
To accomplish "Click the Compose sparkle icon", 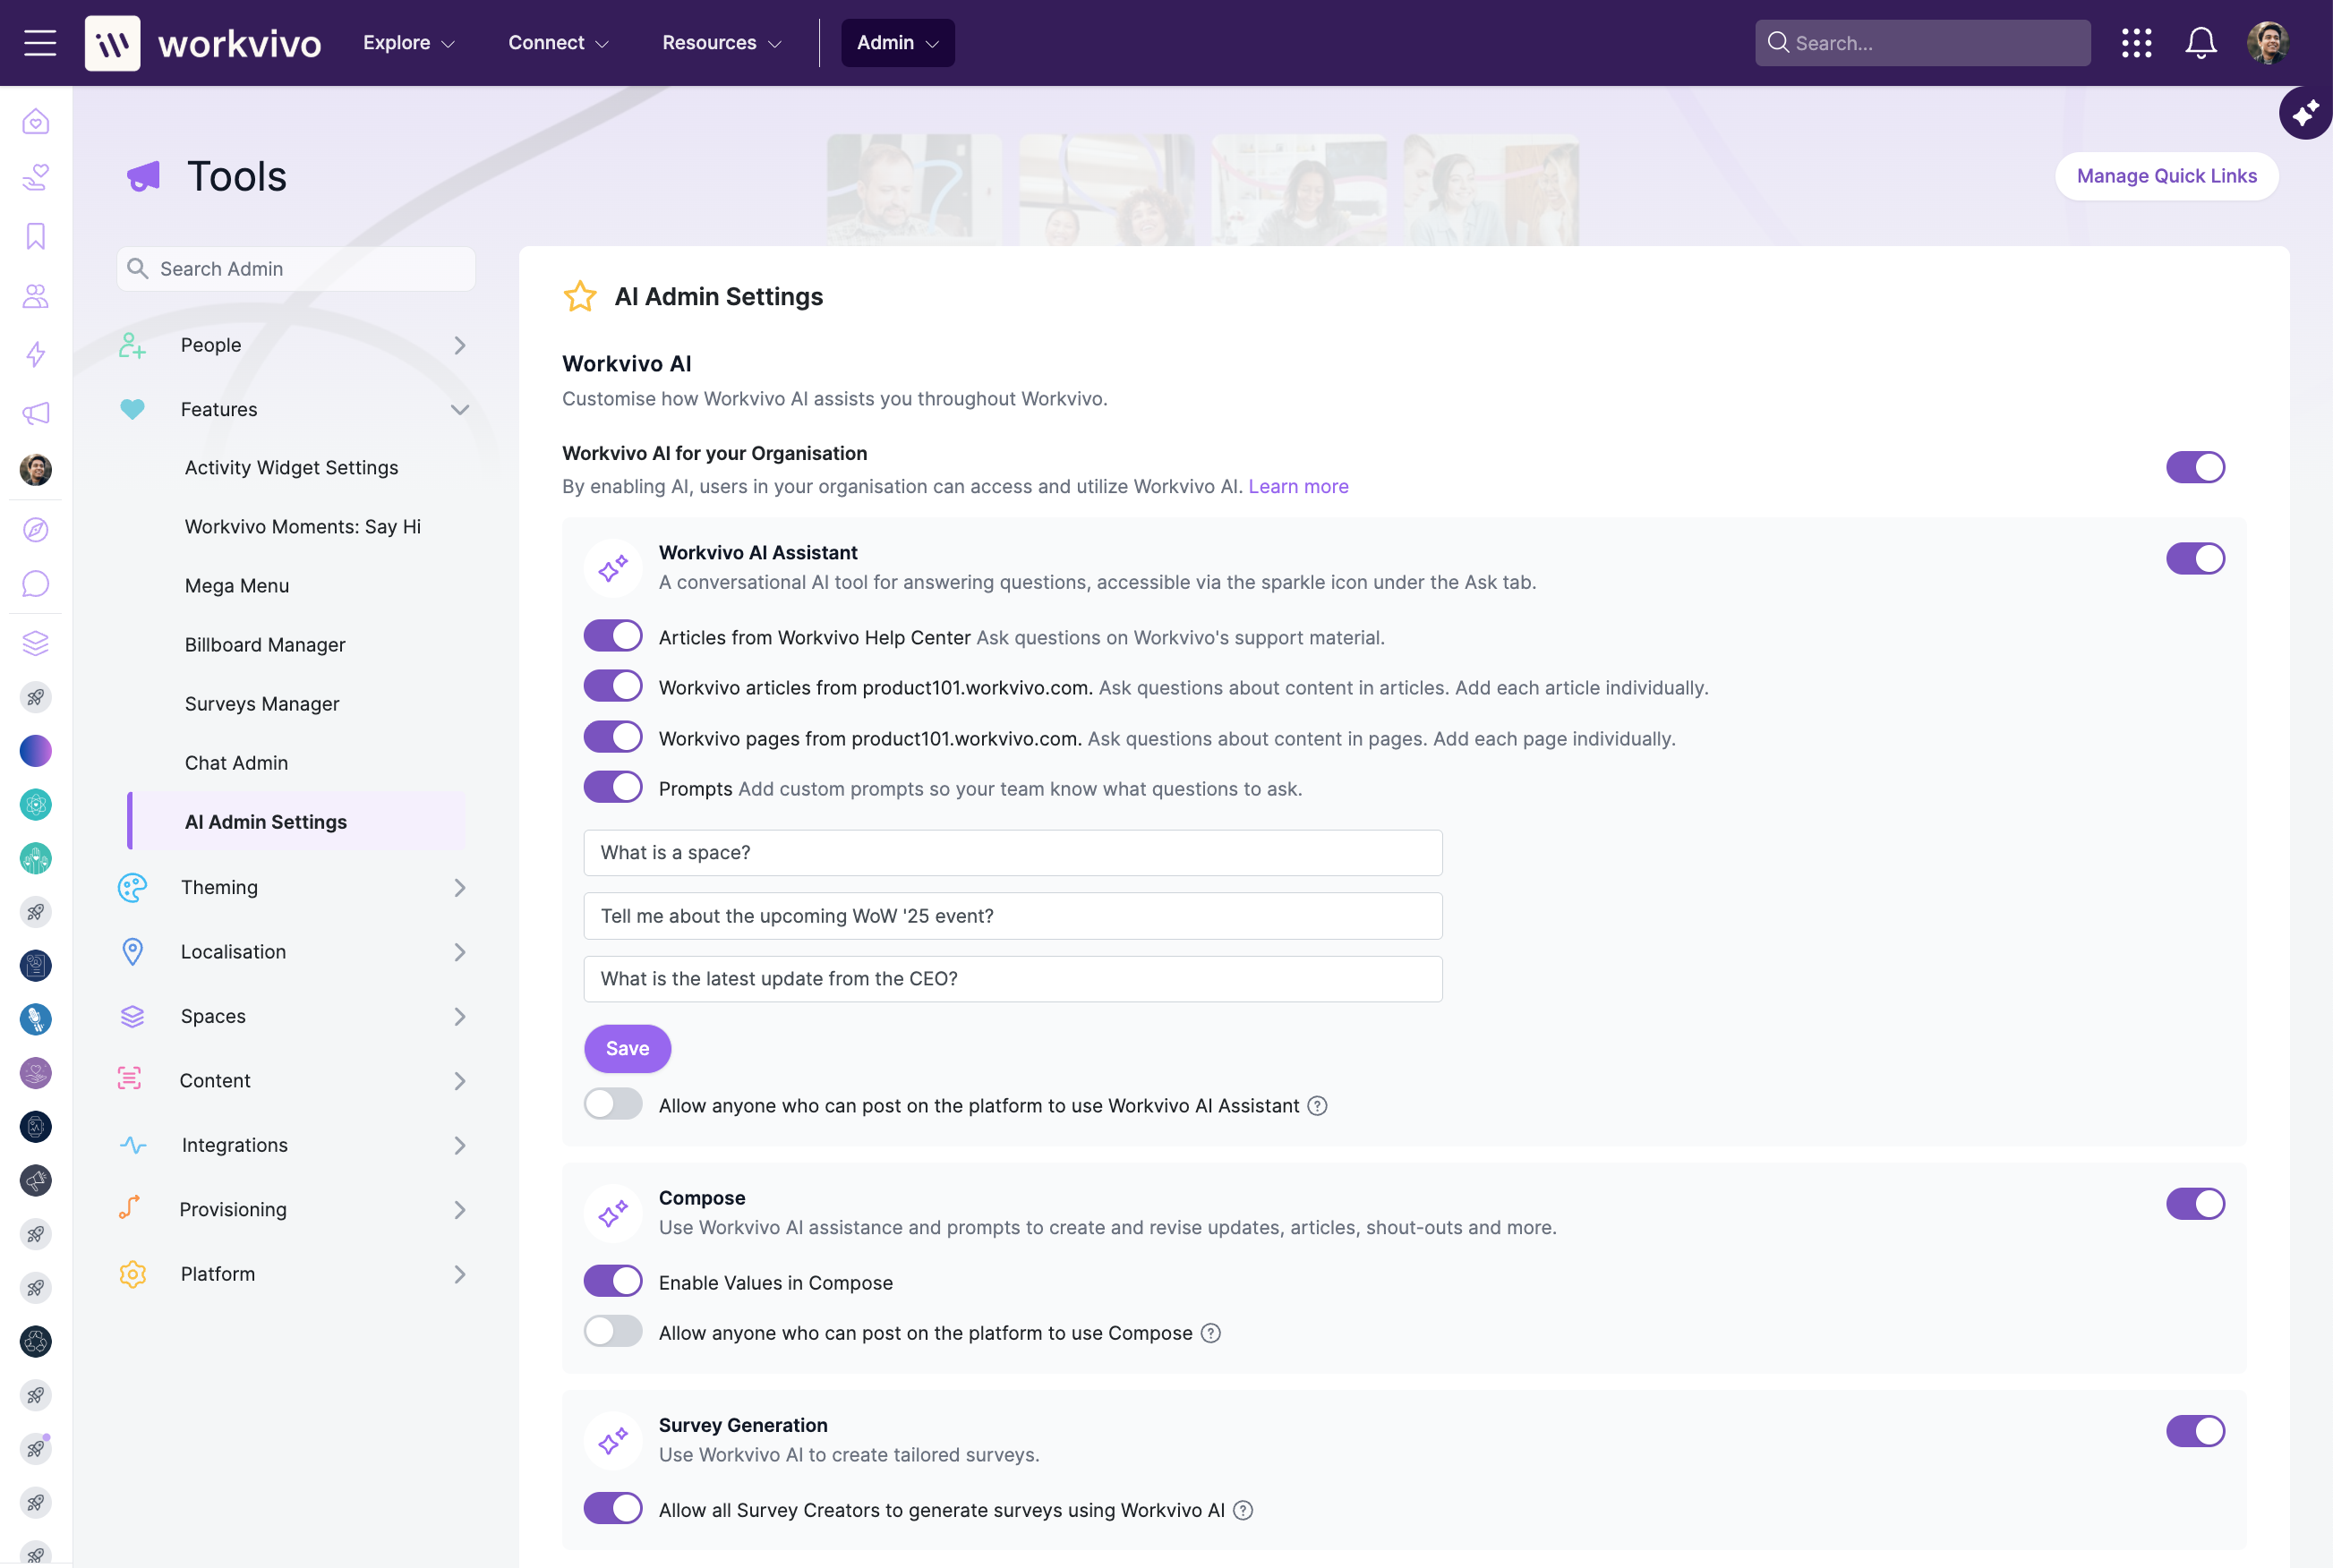I will (613, 1213).
